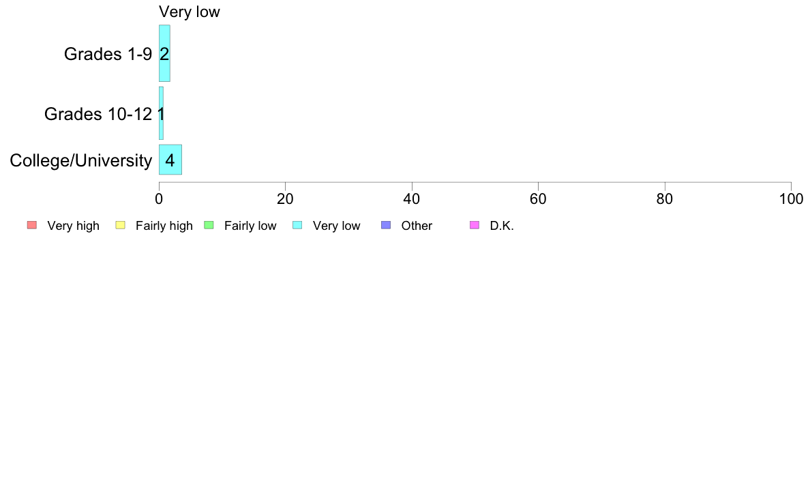Select the magenta D.K. legend swatch

pos(475,226)
